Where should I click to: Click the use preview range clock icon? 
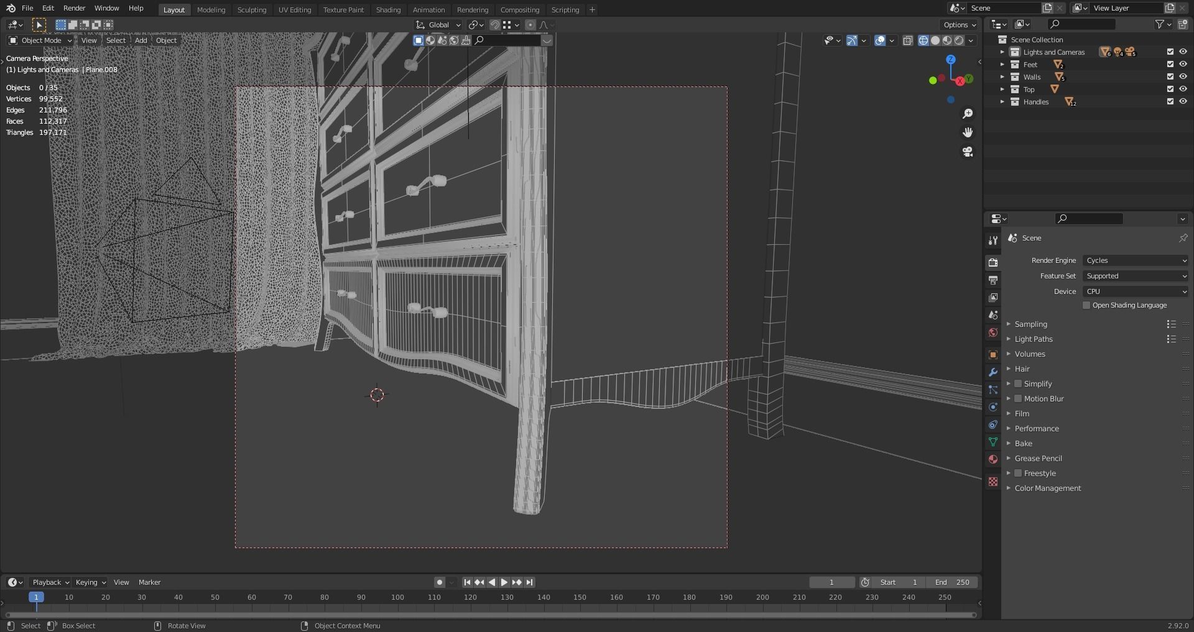click(x=865, y=582)
